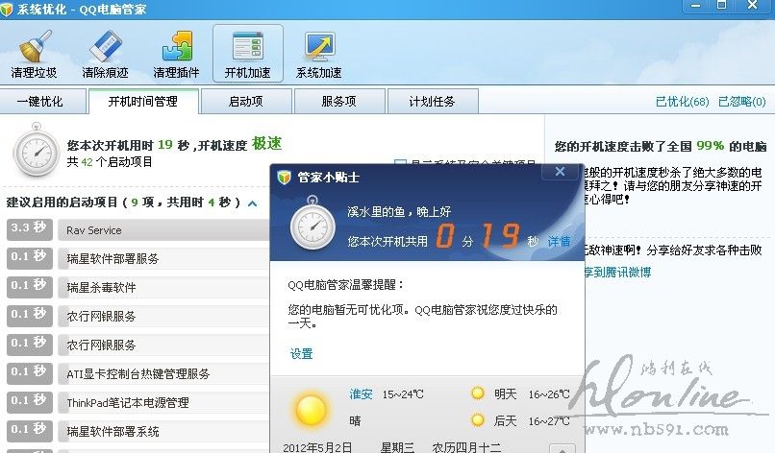Click the shield icon in 管家小贴士 header
The width and height of the screenshot is (775, 453).
[285, 178]
